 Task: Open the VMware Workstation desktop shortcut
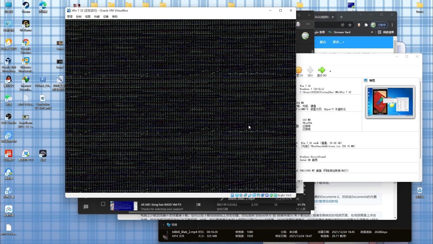[26, 65]
